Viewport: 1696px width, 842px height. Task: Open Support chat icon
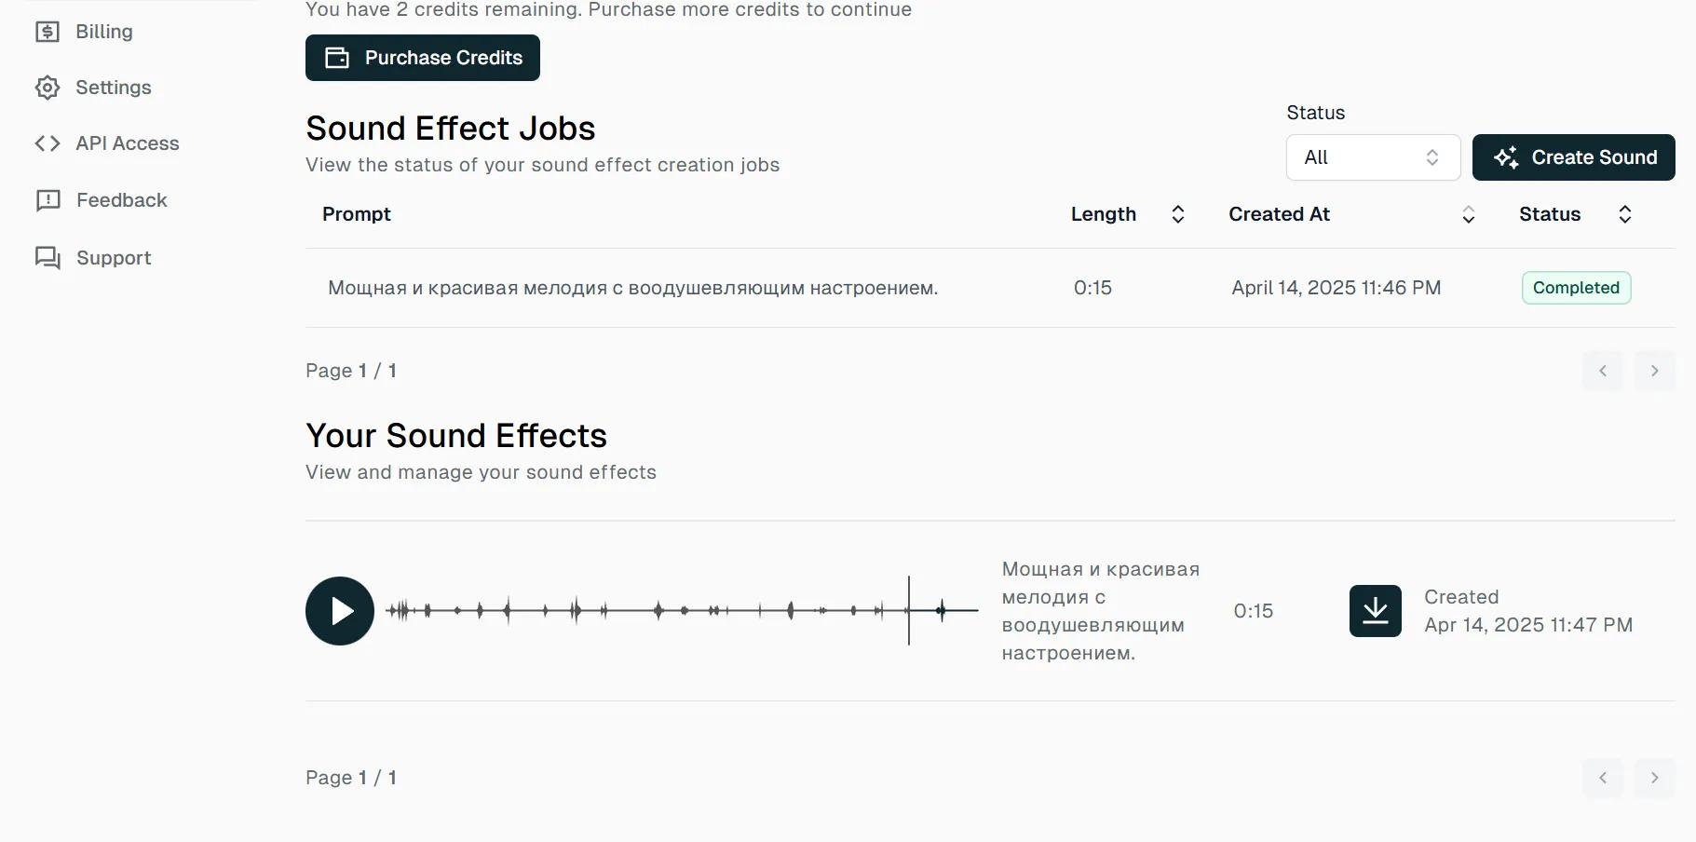coord(47,258)
